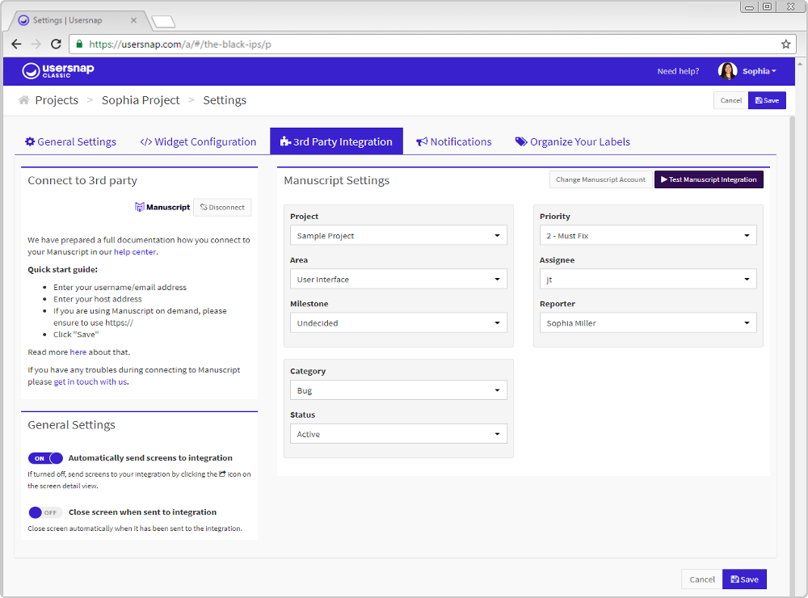Enable close screen when sent toggle

point(45,512)
